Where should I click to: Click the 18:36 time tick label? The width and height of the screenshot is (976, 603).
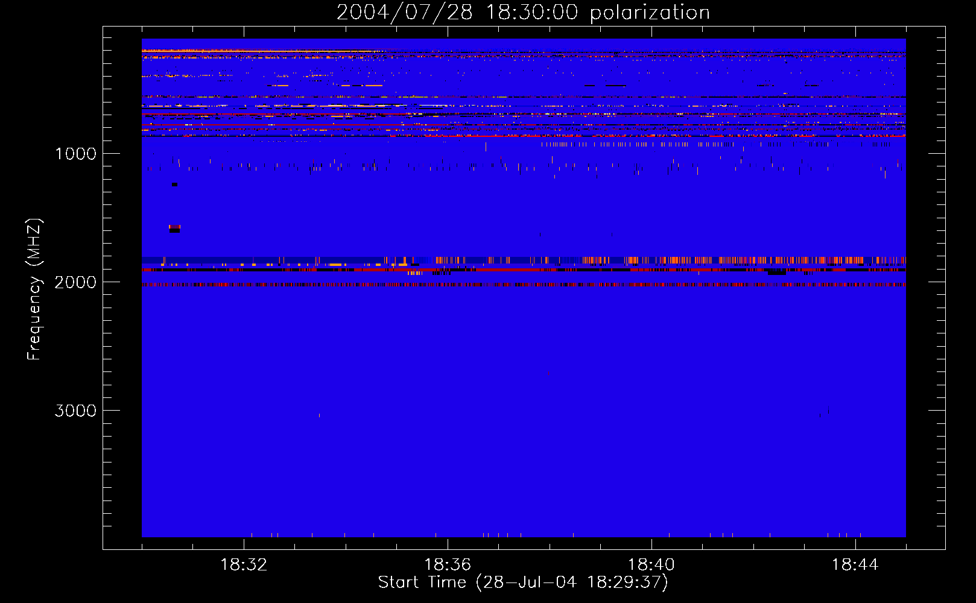[448, 565]
